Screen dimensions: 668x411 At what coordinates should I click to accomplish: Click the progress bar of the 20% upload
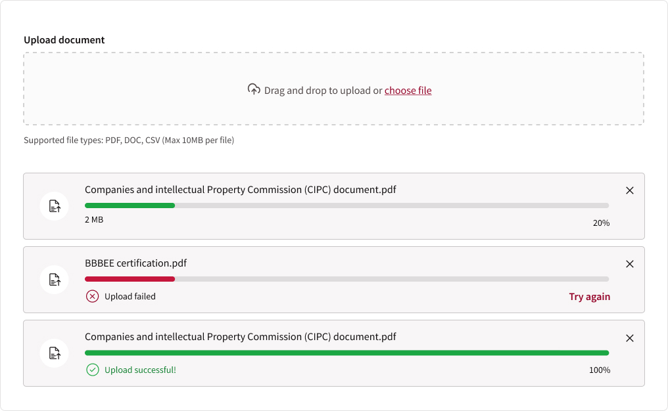pyautogui.click(x=346, y=205)
